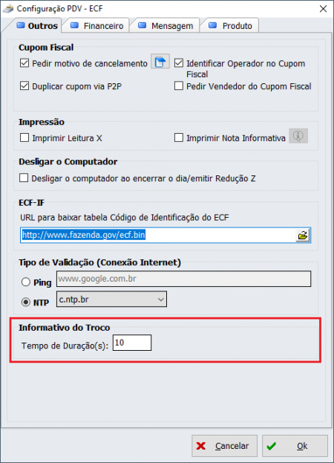
Task: Click the Tempo de Duração field
Action: tap(132, 343)
